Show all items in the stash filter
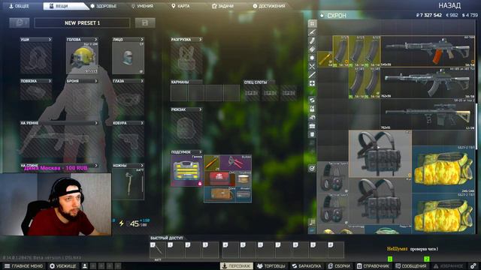Viewport: 481px width, 270px height. pos(312,23)
